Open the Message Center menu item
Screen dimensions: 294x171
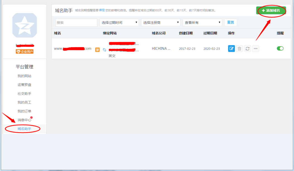(x=25, y=120)
